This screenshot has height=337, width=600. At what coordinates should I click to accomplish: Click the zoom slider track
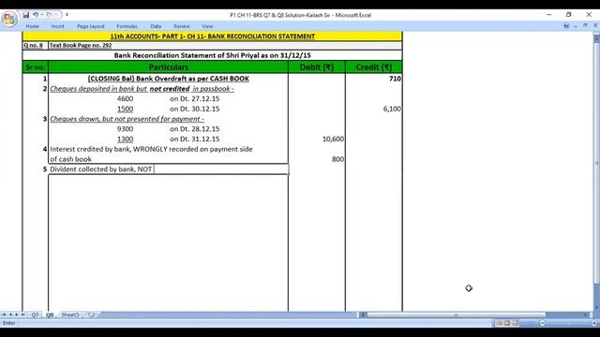(568, 323)
